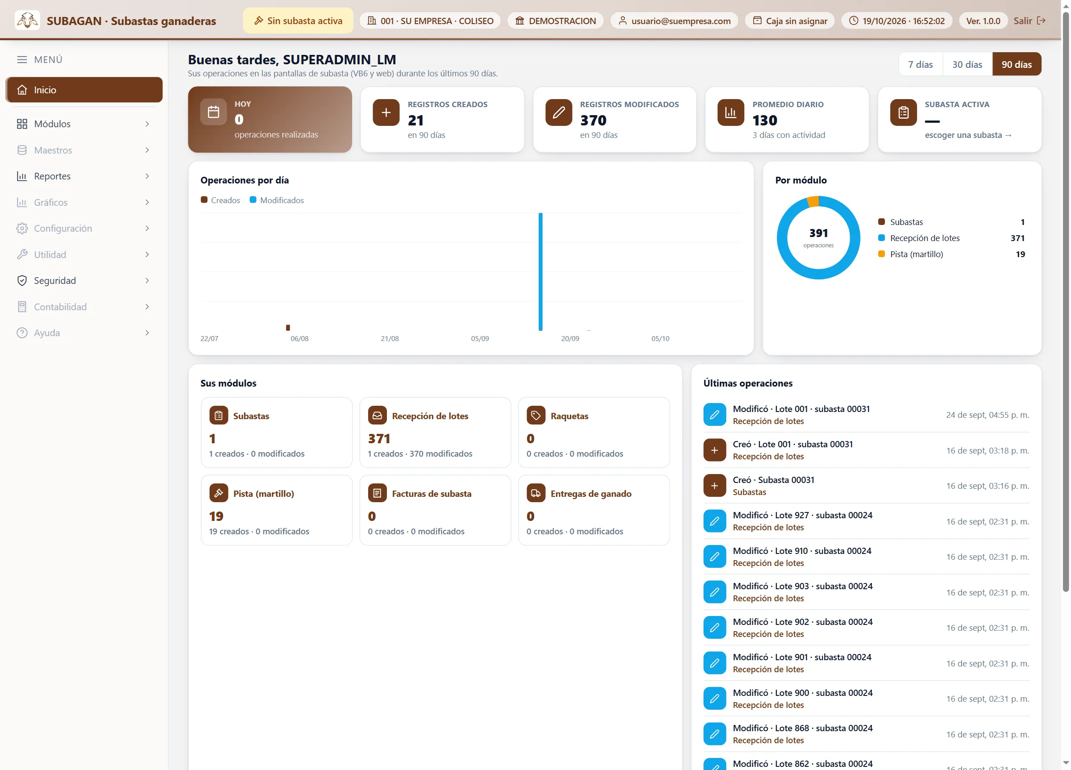Open the Ayuda sidebar item

click(84, 333)
